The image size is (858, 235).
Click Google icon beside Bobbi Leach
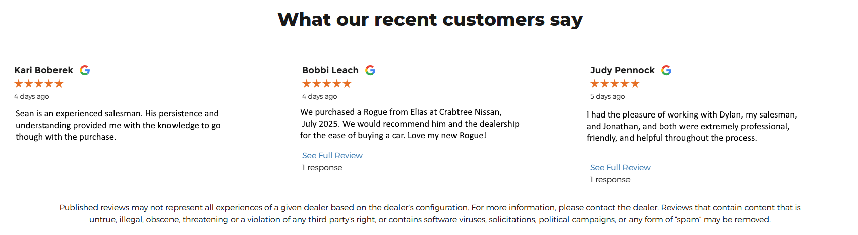coord(370,70)
